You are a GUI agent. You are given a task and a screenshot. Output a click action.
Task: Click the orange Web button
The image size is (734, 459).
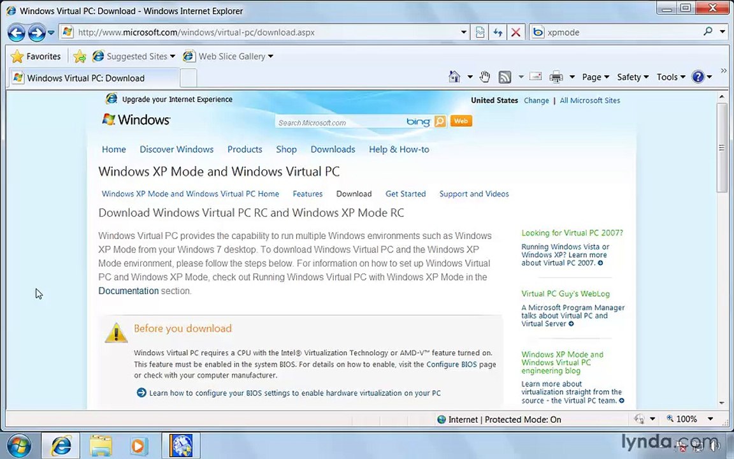[461, 121]
